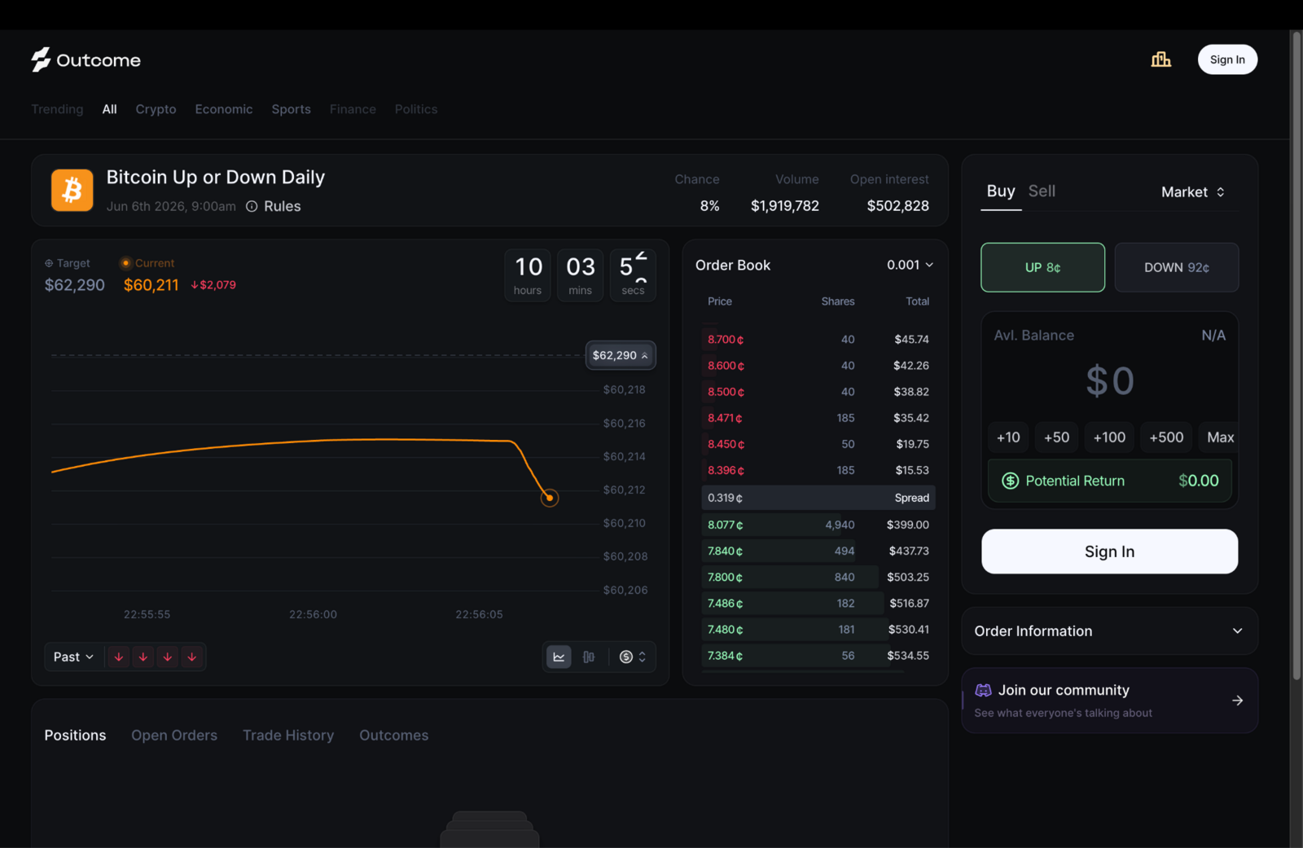
Task: Select the All category
Action: click(x=109, y=109)
